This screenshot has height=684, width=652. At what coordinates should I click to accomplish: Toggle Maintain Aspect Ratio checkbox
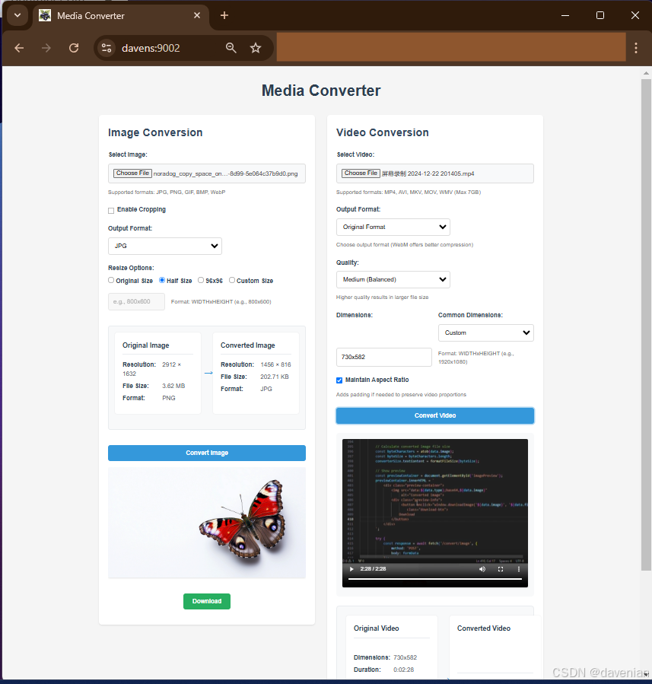coord(339,380)
